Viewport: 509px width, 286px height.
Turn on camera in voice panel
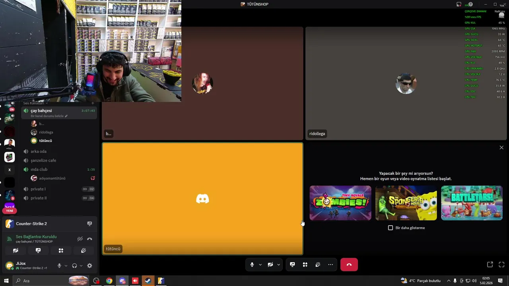16,251
